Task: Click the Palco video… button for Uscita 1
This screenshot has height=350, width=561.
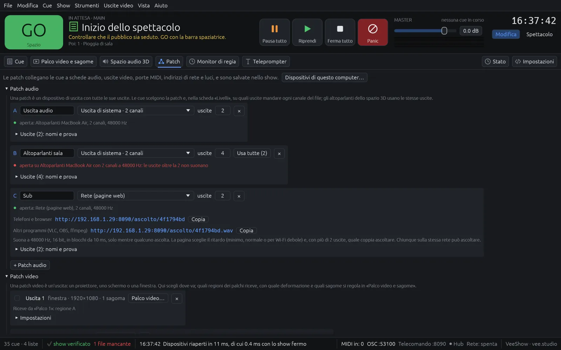Action: (148, 298)
